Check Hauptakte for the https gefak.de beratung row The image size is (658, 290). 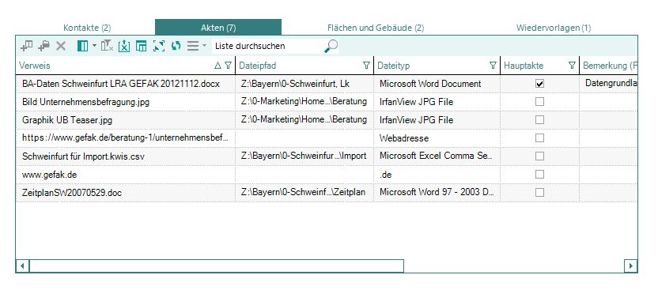coord(539,137)
